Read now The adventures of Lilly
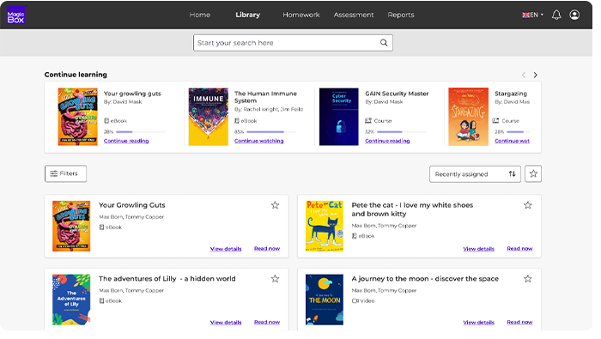The height and width of the screenshot is (339, 601). click(x=267, y=322)
